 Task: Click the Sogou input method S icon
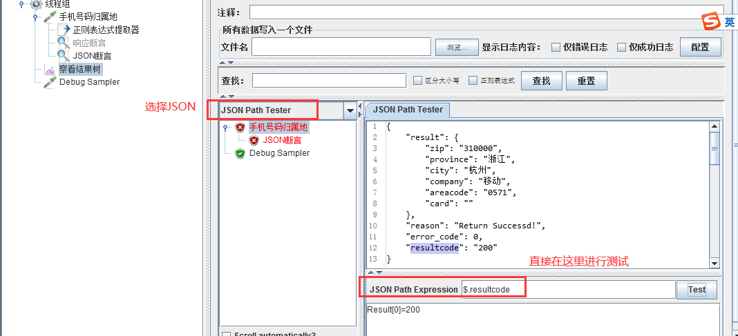click(711, 21)
